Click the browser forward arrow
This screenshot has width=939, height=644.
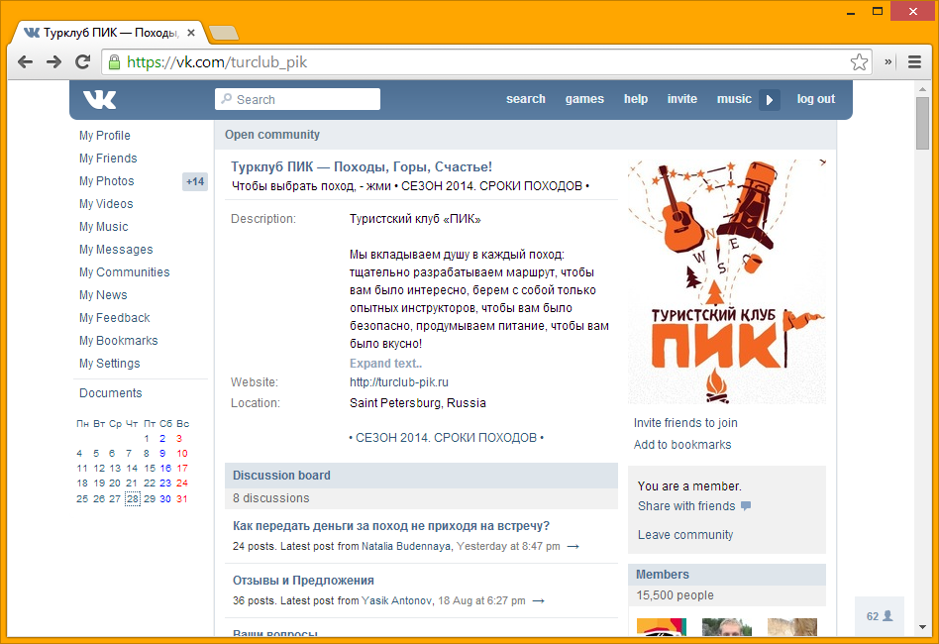[53, 61]
